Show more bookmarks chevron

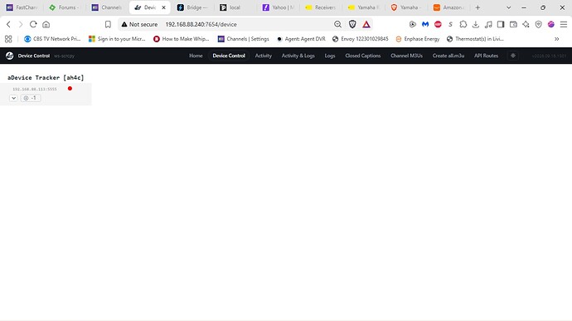click(x=557, y=39)
